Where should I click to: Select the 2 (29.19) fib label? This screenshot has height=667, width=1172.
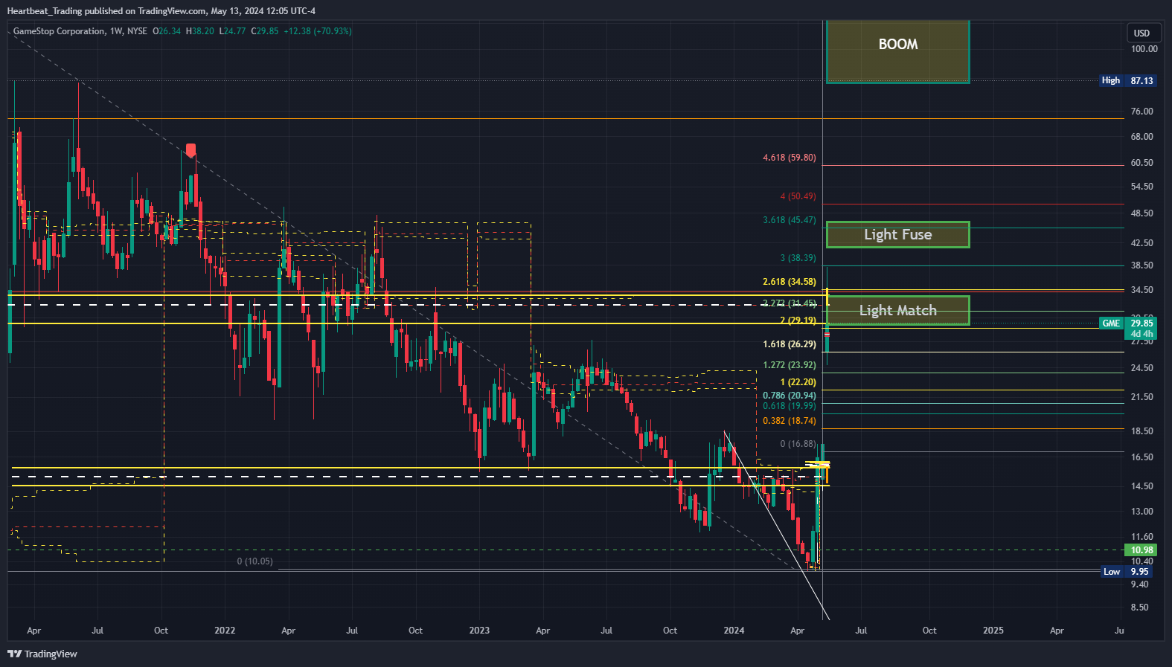(x=798, y=320)
